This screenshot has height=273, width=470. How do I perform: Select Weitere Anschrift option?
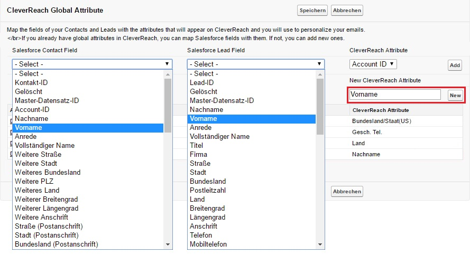click(88, 218)
